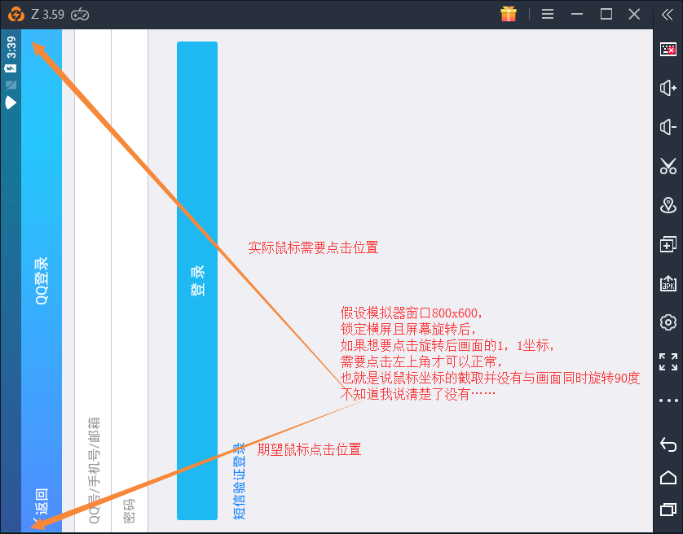
Task: Click the gift box icon in title bar
Action: tap(509, 14)
